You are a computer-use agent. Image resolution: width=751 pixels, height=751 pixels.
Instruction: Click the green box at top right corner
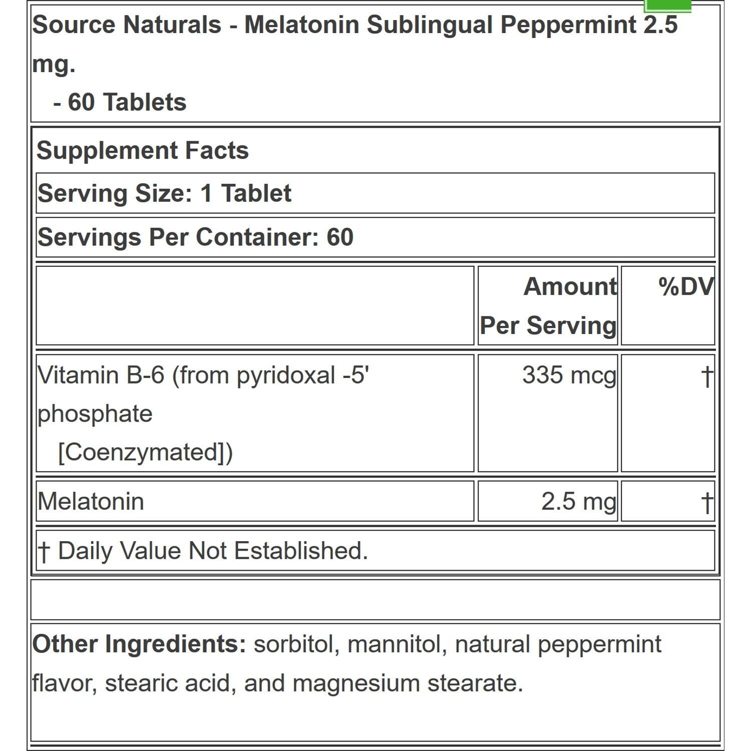click(667, 6)
